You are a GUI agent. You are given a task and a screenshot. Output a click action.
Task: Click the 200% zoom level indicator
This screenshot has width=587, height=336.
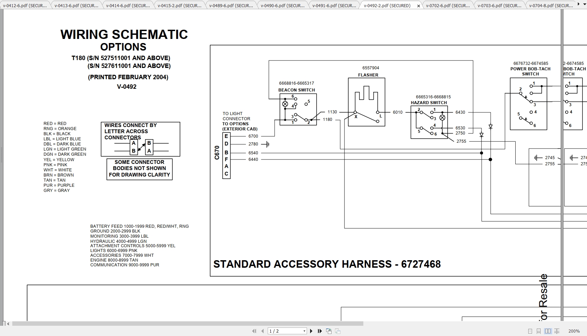[574, 331]
